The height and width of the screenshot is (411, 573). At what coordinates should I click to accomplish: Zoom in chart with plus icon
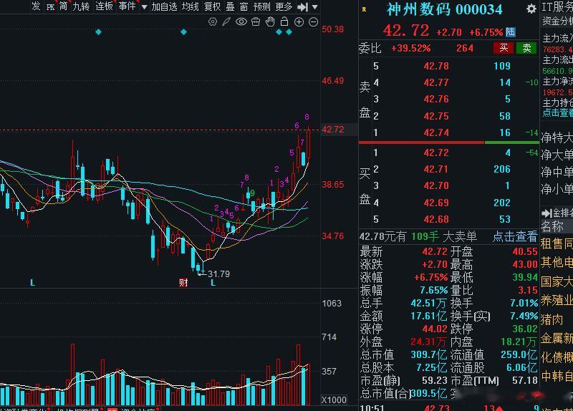click(x=299, y=22)
